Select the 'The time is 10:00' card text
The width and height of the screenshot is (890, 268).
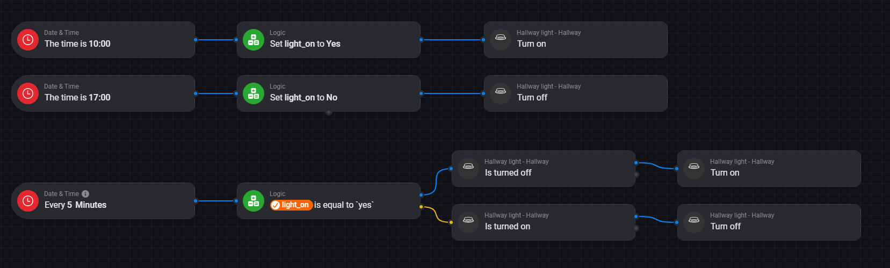(77, 44)
